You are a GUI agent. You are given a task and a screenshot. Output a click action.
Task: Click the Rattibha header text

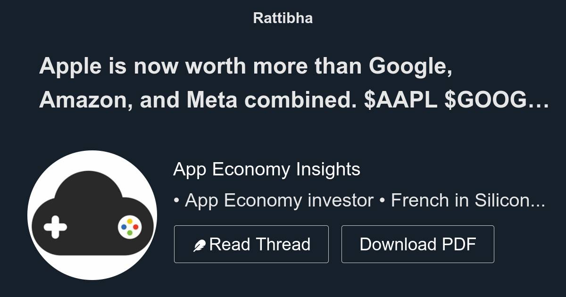283,18
